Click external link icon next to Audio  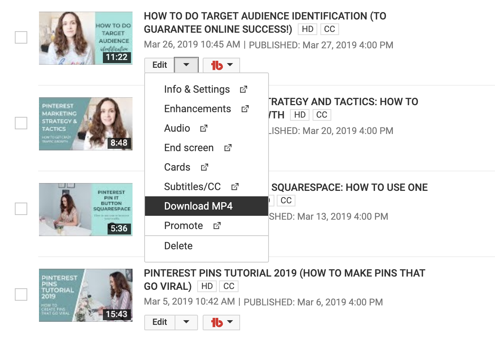(204, 128)
